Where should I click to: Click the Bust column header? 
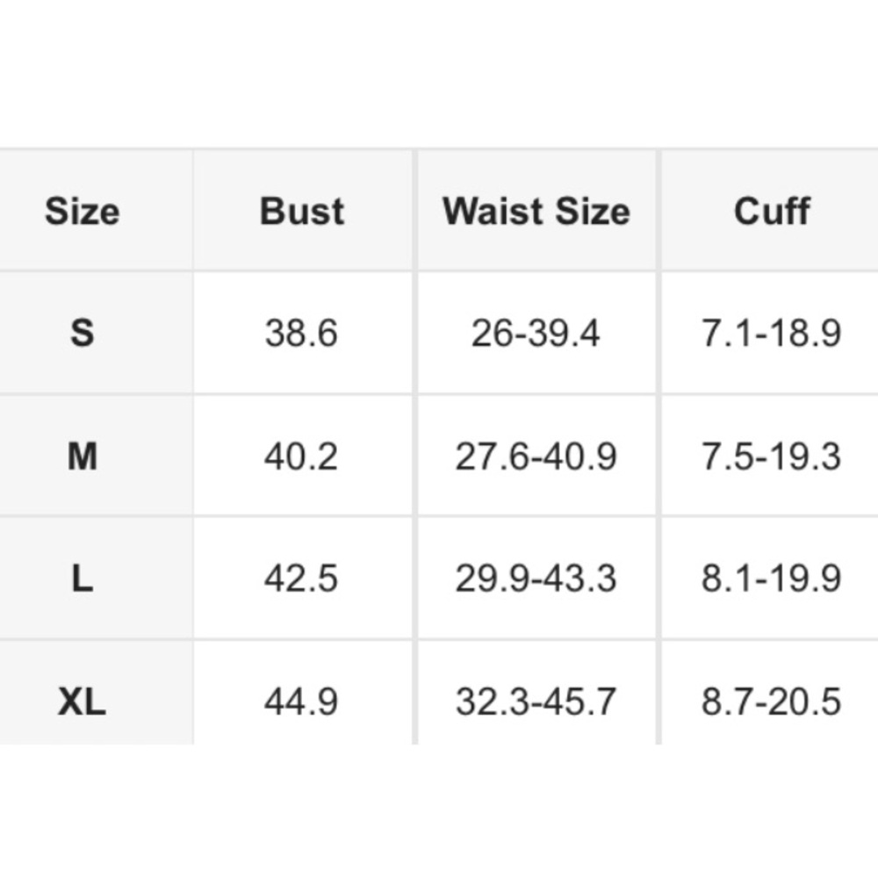point(302,211)
